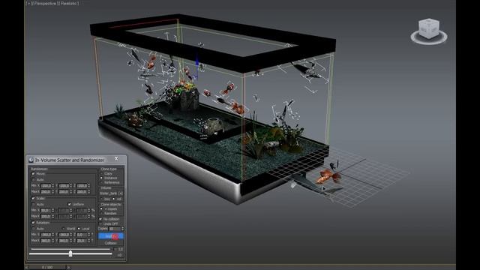The height and width of the screenshot is (270, 480).
Task: Select the orange fish outside the tank
Action: [x=328, y=177]
